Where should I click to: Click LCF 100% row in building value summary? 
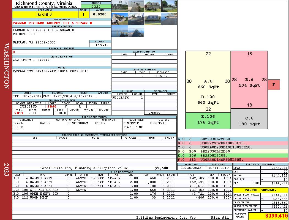261,183
